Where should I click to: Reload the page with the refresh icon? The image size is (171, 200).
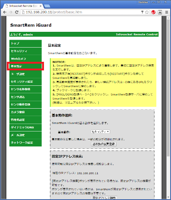(x=17, y=12)
